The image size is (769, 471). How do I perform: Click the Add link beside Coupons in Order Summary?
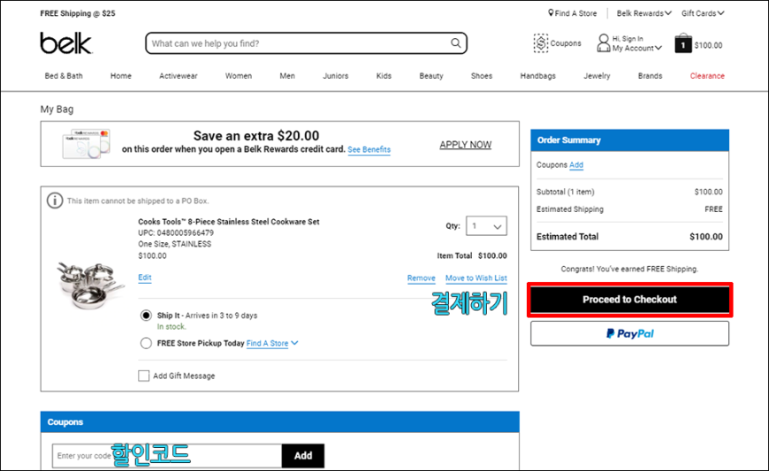point(576,164)
